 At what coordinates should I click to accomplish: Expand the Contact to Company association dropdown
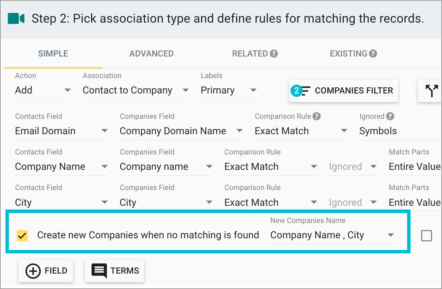tap(135, 90)
